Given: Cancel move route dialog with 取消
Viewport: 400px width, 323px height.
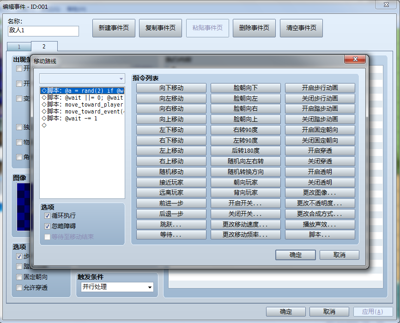Looking at the screenshot, I should [339, 255].
